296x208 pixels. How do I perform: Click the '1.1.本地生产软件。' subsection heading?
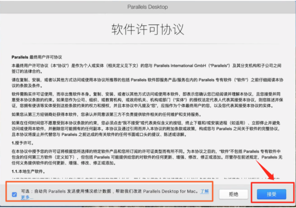(29, 172)
